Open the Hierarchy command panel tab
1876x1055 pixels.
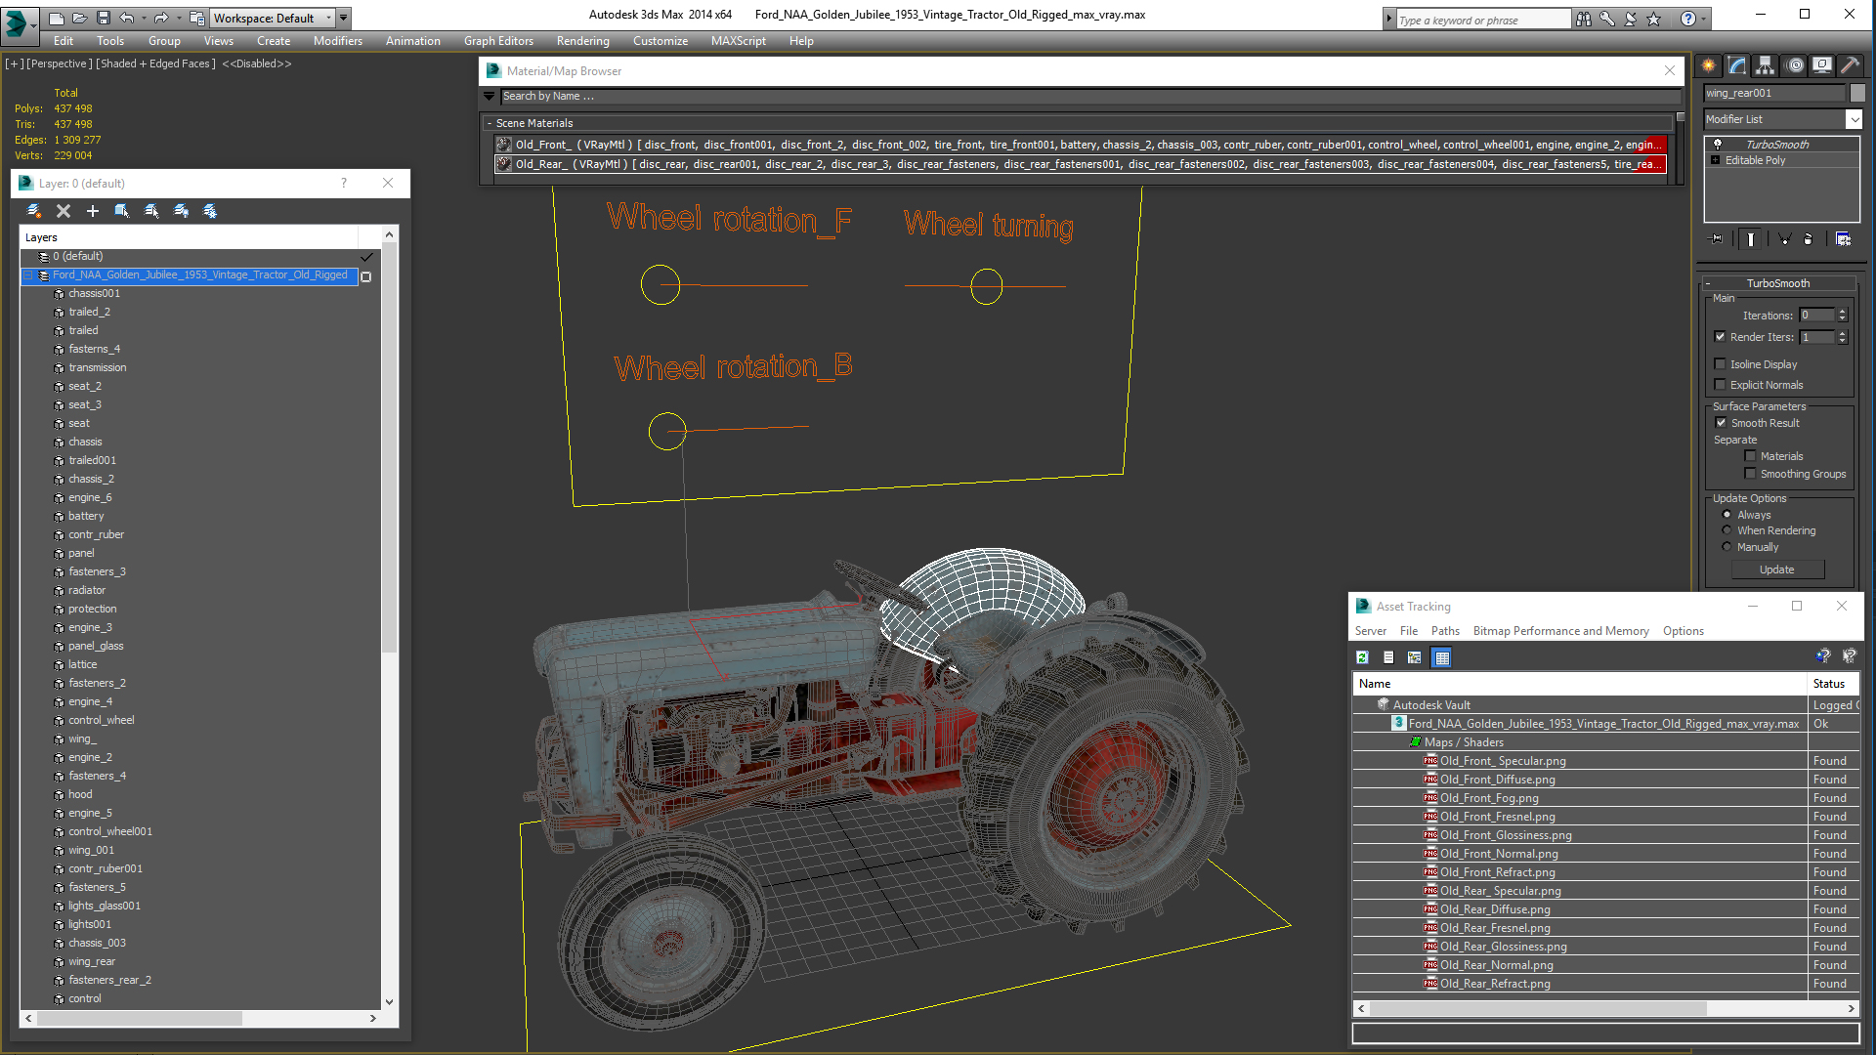(x=1766, y=65)
